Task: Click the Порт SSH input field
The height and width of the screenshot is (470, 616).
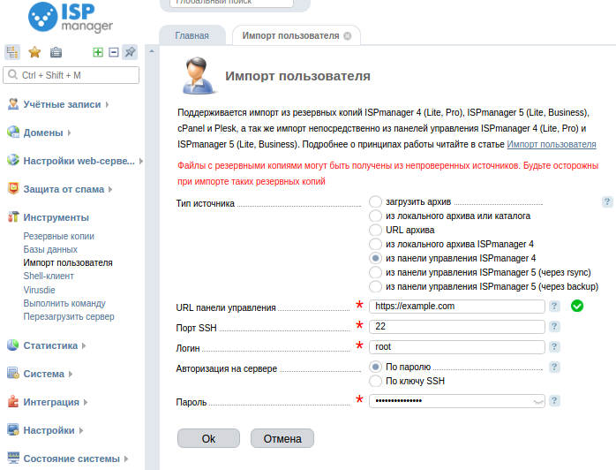Action: (x=457, y=327)
